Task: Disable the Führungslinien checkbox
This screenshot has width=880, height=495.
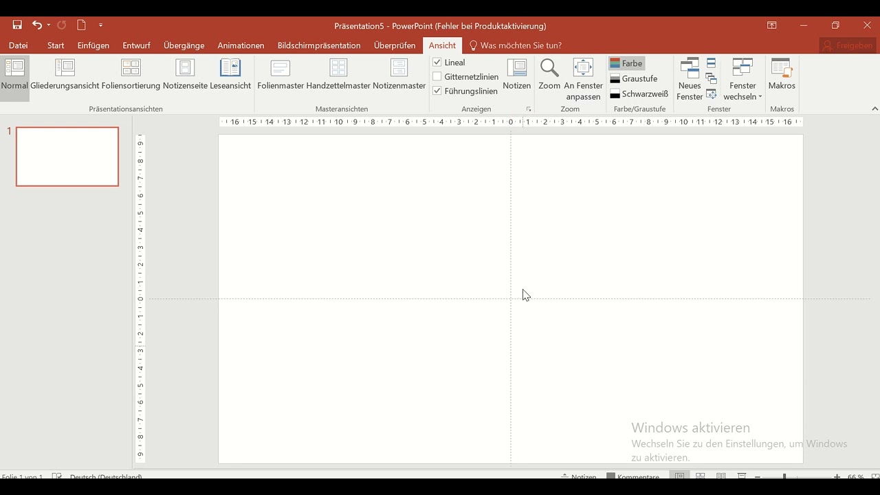Action: pos(437,91)
